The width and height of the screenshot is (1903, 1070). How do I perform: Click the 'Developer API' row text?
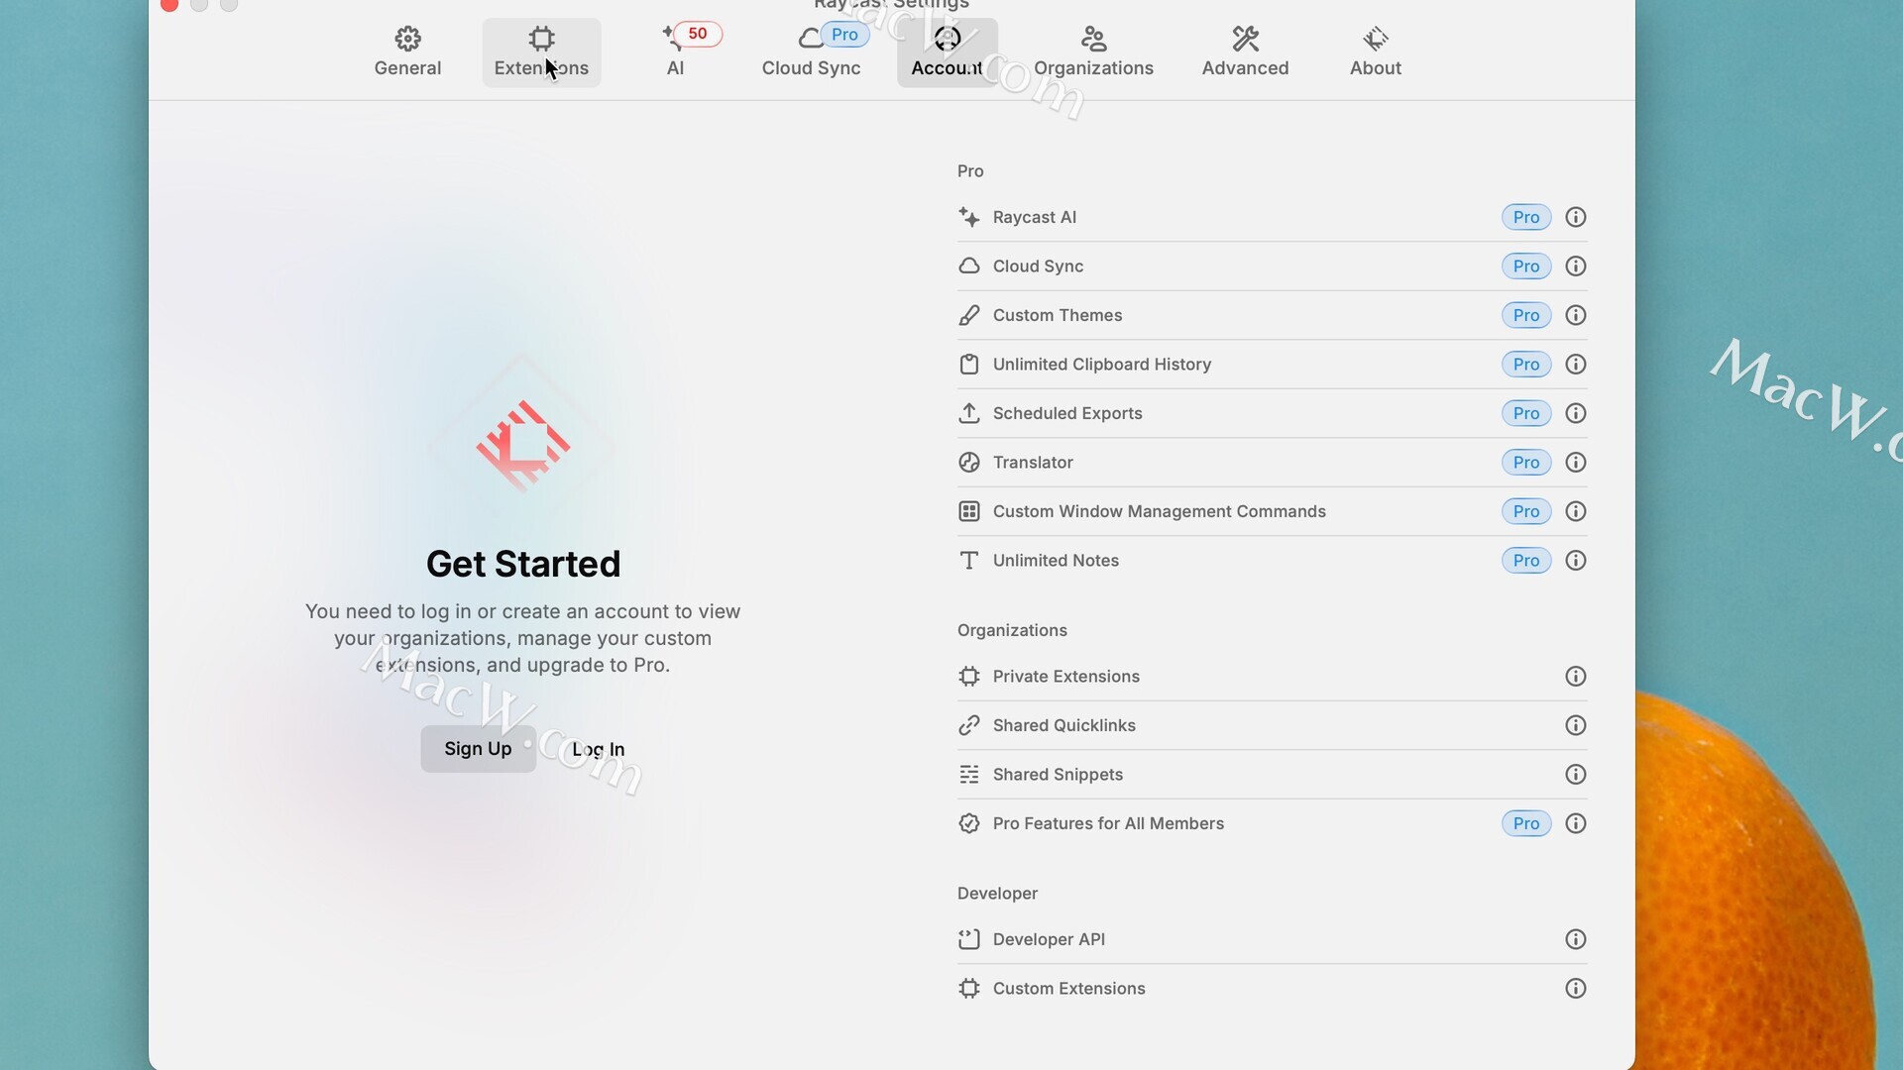click(1049, 939)
